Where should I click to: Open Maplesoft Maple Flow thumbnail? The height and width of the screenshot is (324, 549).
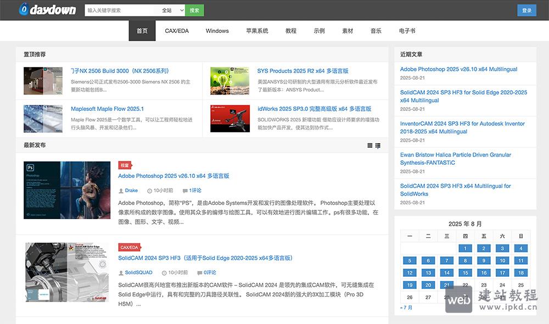(43, 119)
